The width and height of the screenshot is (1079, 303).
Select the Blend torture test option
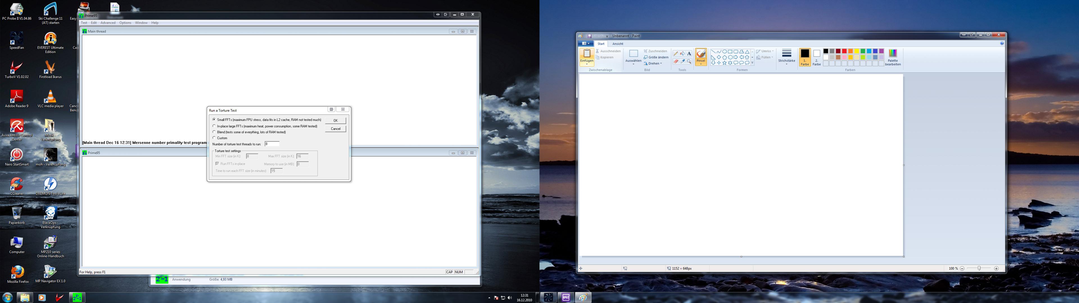coord(214,132)
